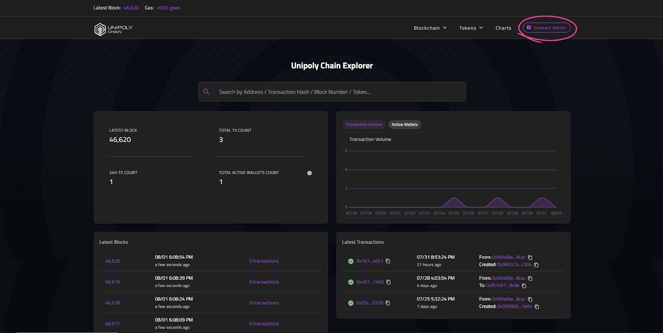The width and height of the screenshot is (663, 333).
Task: Copy transaction hash 0x92c...0728
Action: pyautogui.click(x=388, y=303)
